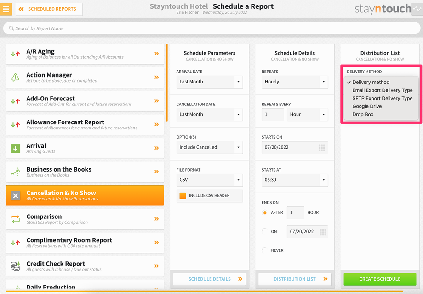Click the green Create Schedule button
Screen dimensions: 423x294
(380, 279)
